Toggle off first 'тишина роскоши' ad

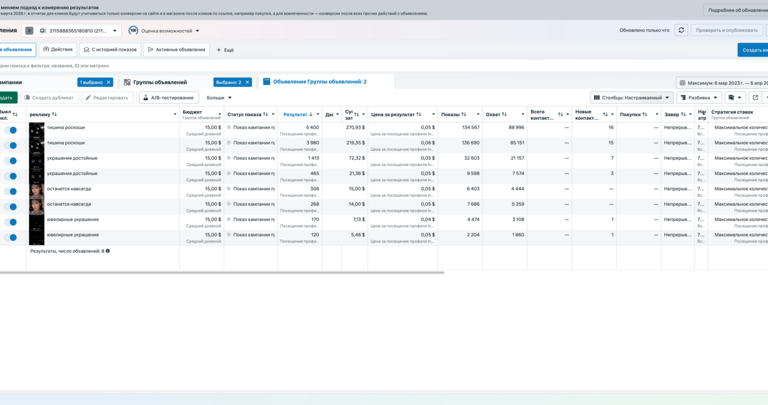click(x=10, y=130)
